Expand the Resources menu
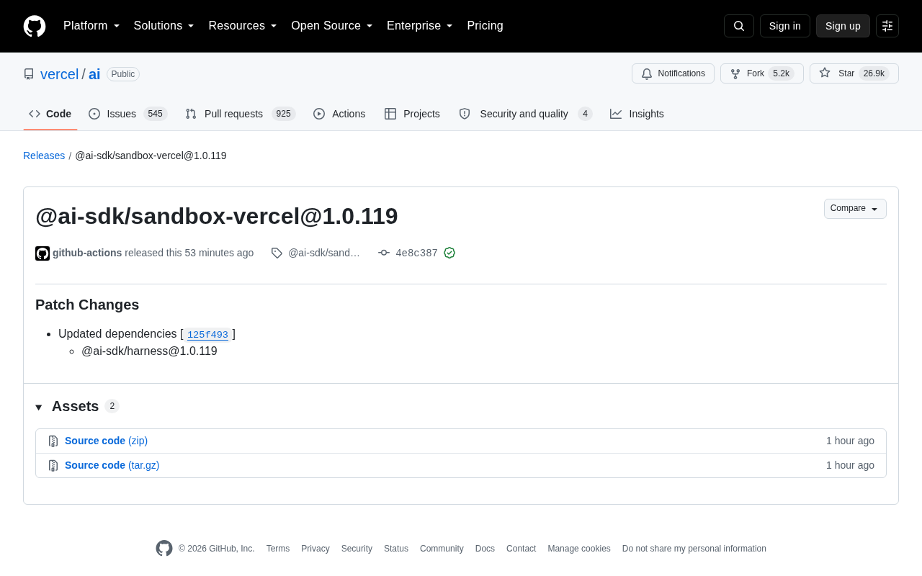922x576 pixels. 243,26
